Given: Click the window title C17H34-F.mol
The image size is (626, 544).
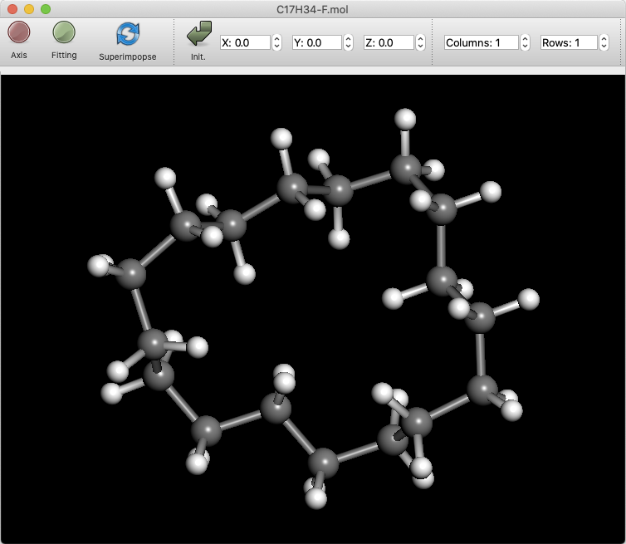Looking at the screenshot, I should (x=313, y=8).
